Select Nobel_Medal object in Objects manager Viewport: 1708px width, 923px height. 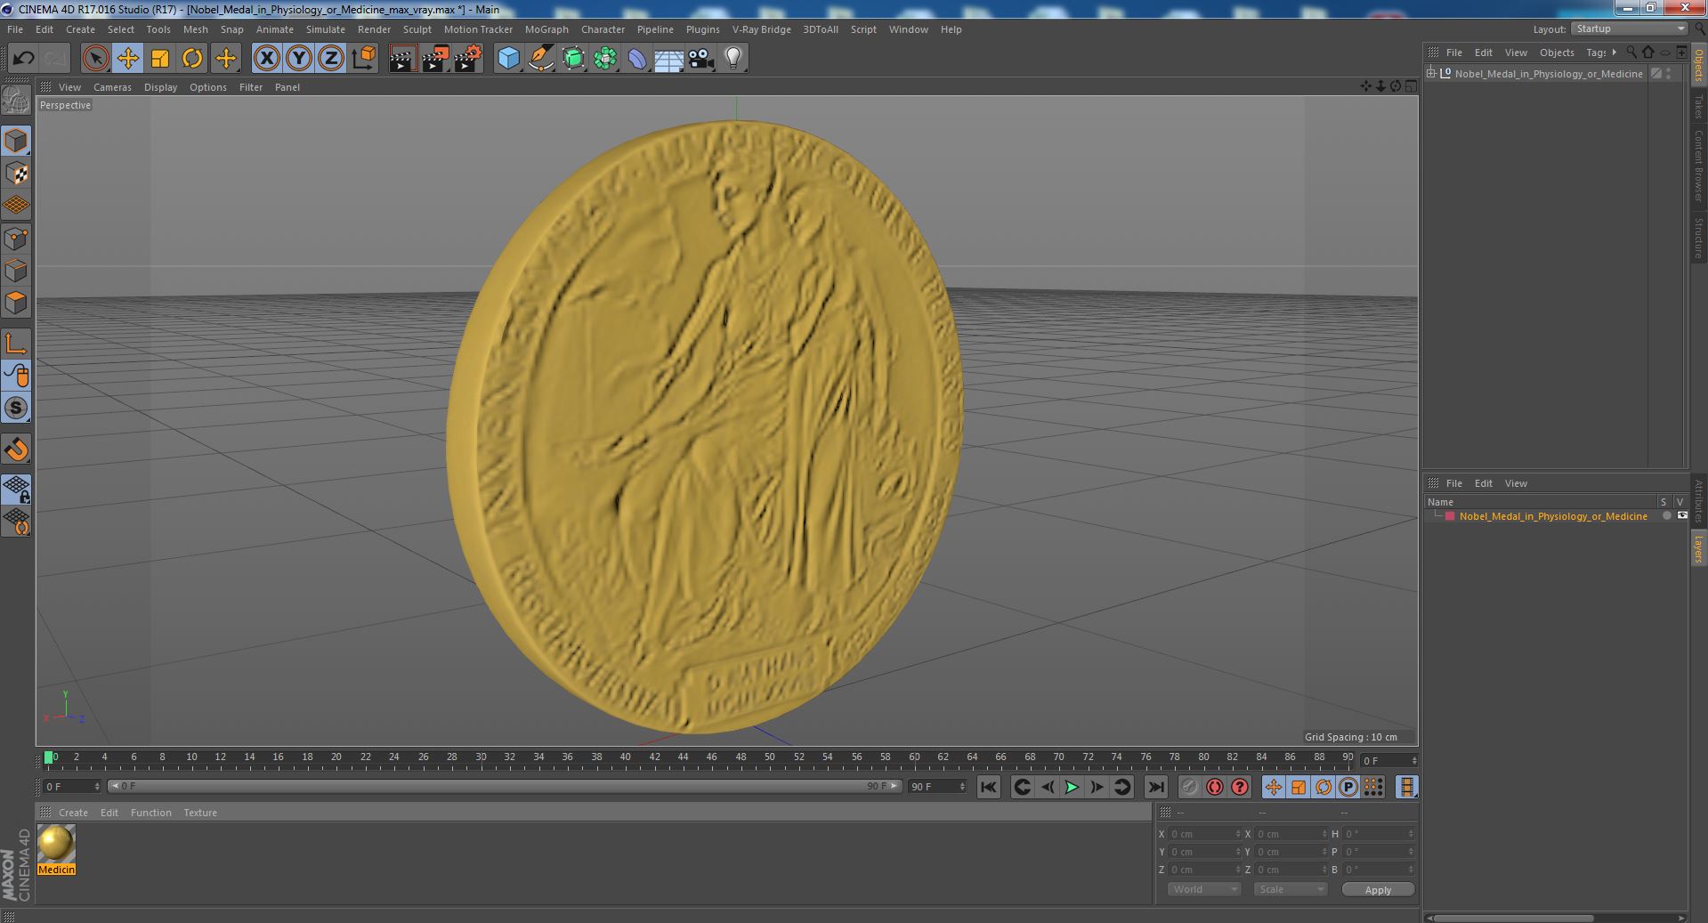click(x=1549, y=74)
